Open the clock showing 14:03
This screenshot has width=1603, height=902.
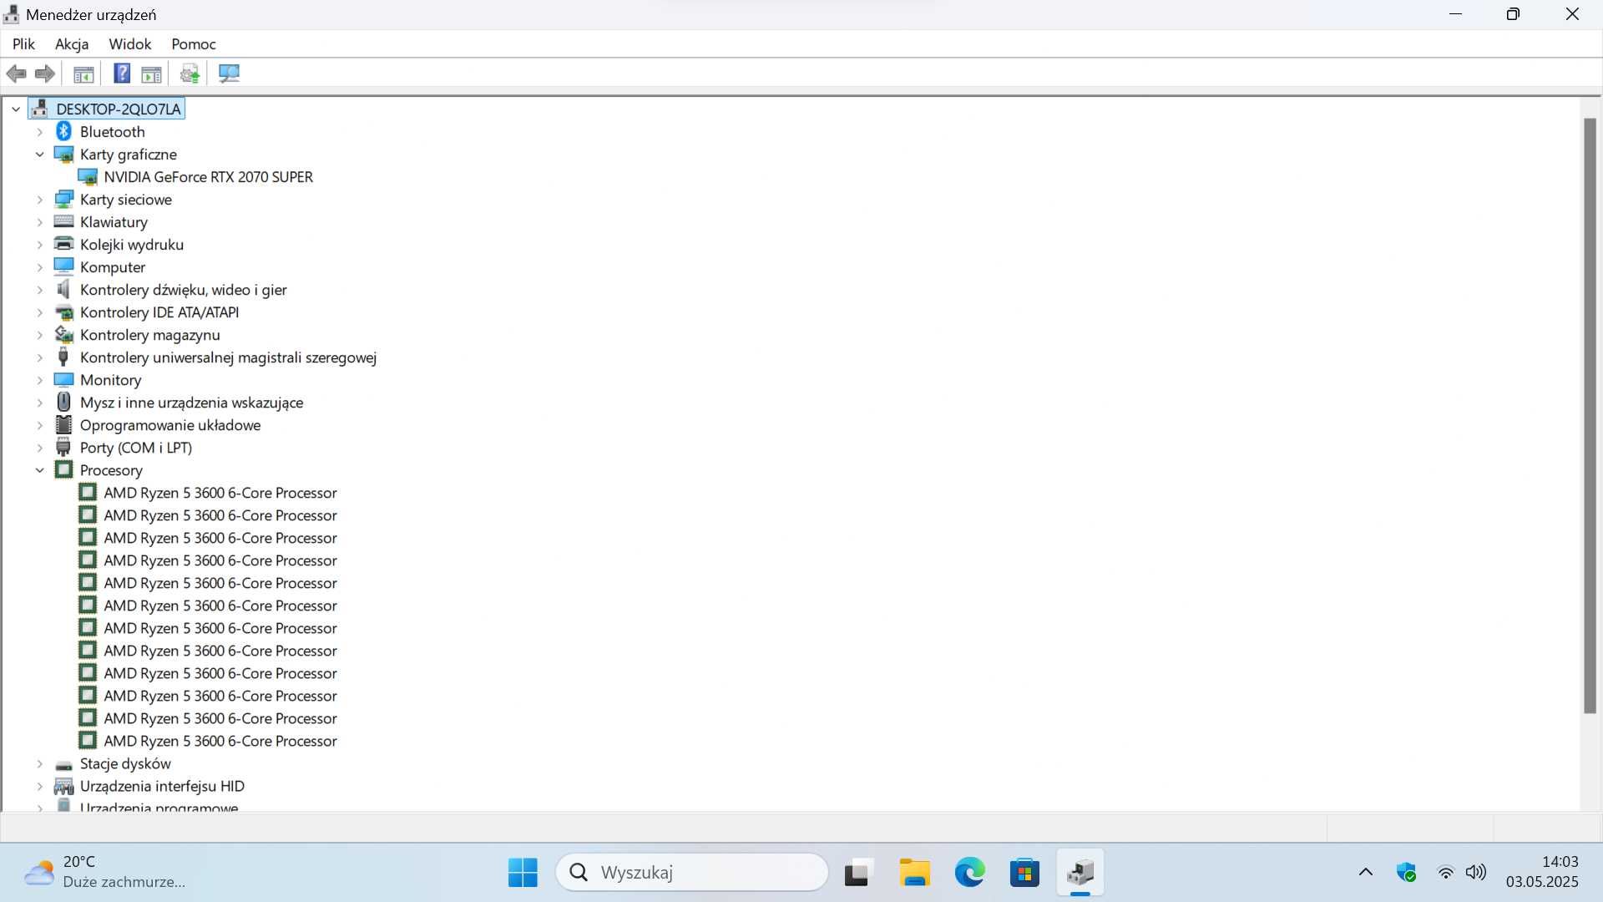pyautogui.click(x=1542, y=872)
